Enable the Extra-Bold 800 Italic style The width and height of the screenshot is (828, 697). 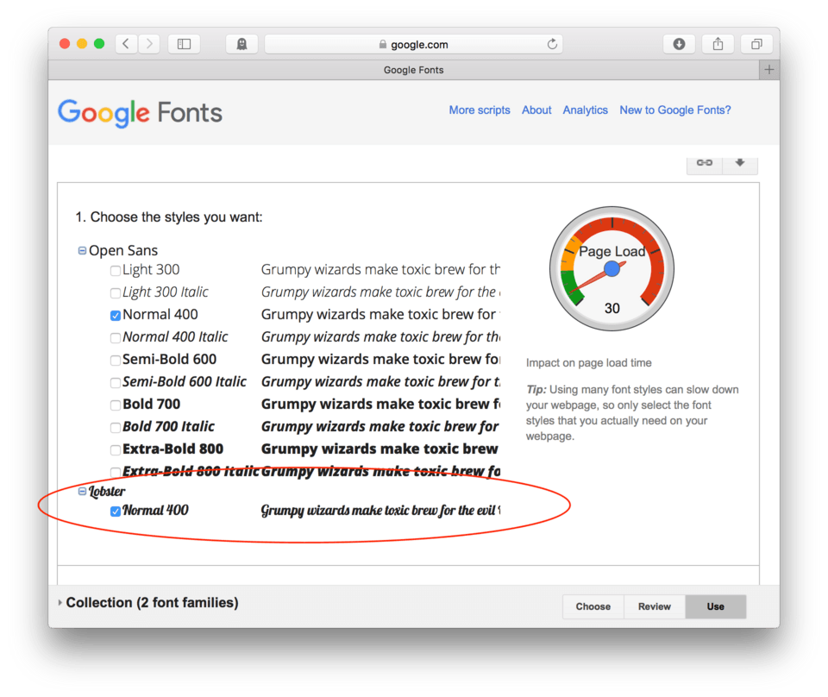coord(115,472)
